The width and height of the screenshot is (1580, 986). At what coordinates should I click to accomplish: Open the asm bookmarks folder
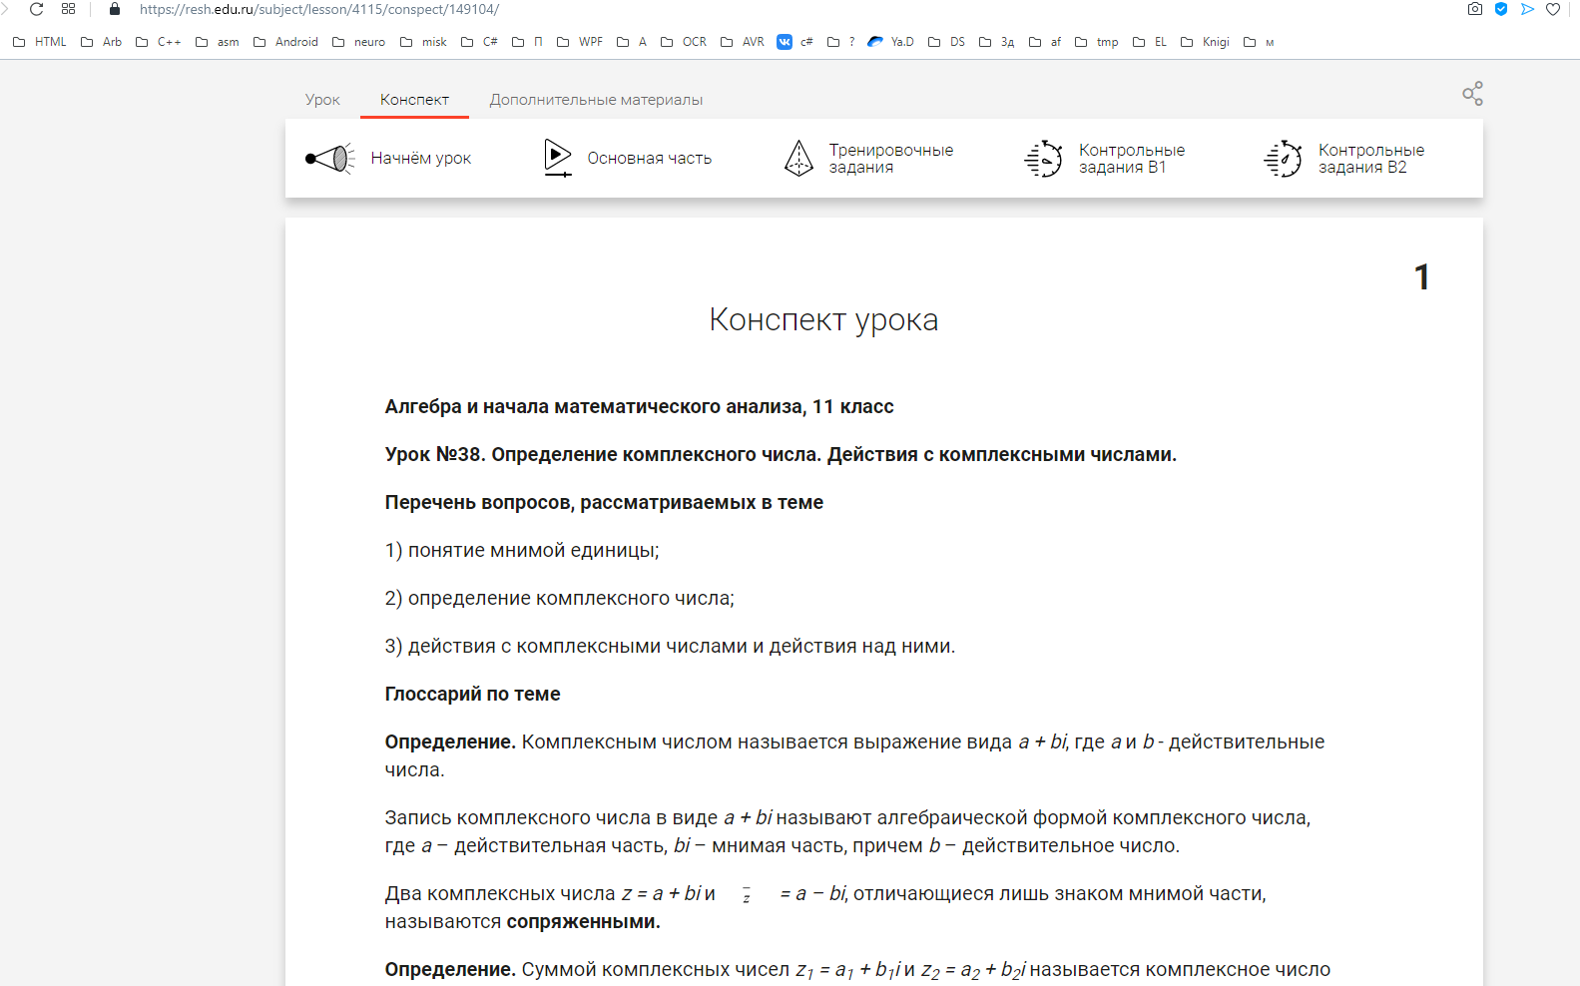218,42
